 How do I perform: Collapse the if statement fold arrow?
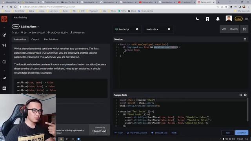(x=118, y=47)
